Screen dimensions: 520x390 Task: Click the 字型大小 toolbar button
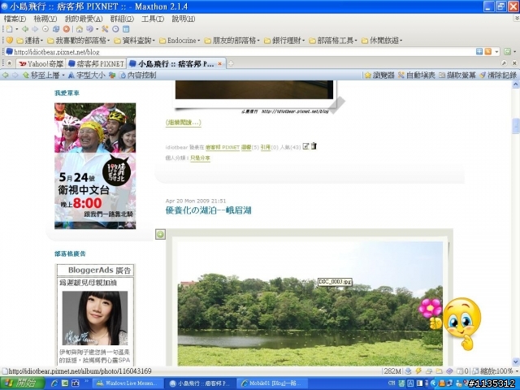pos(87,76)
